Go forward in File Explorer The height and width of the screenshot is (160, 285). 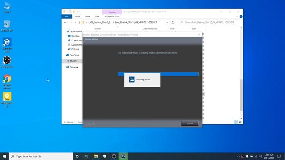coord(71,22)
